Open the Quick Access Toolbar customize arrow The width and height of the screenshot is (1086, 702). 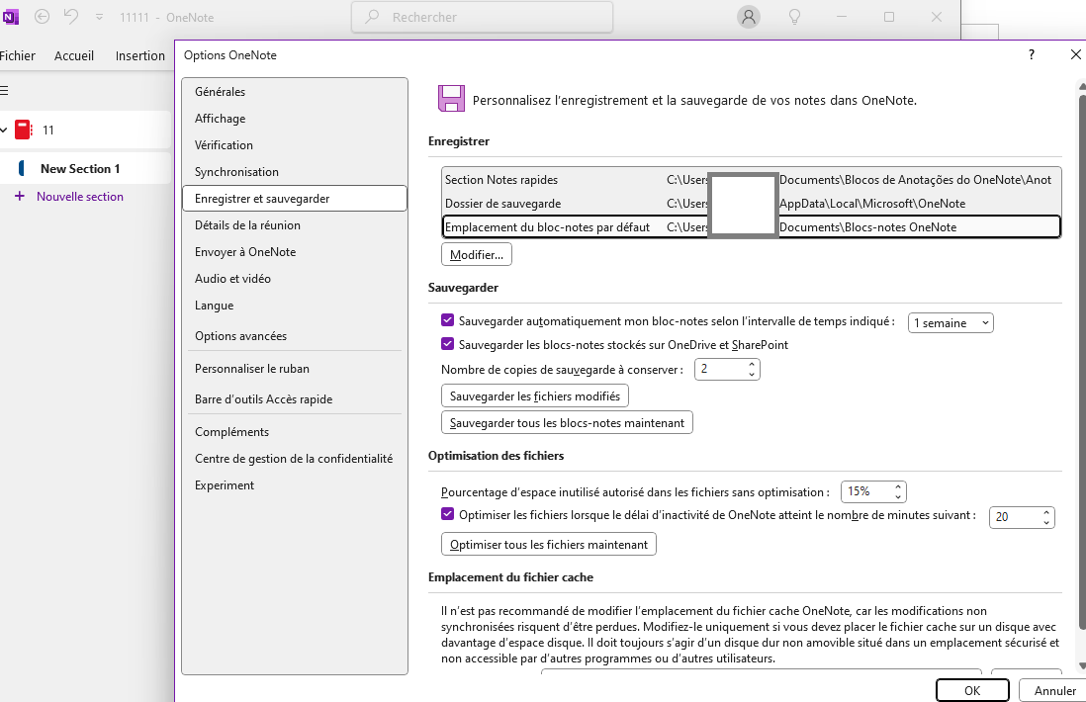[99, 18]
